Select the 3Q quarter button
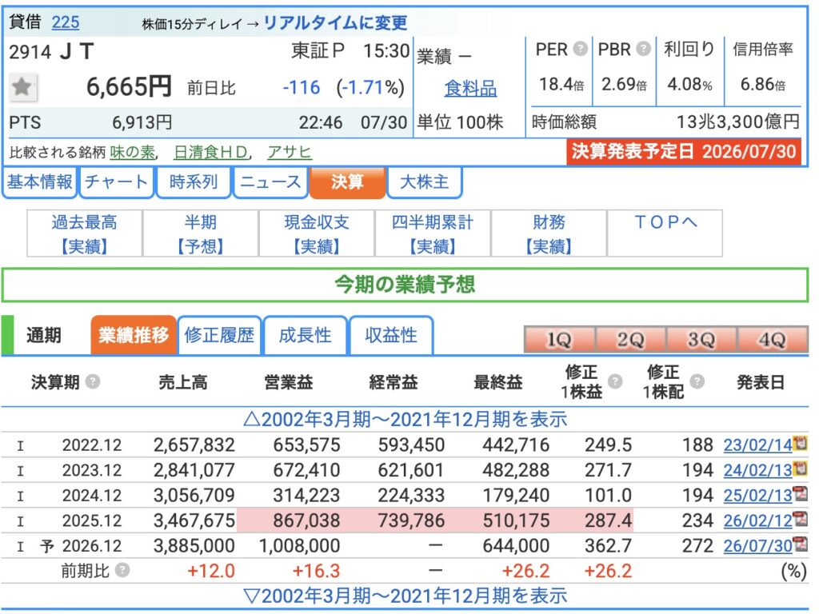This screenshot has width=819, height=614. click(701, 340)
